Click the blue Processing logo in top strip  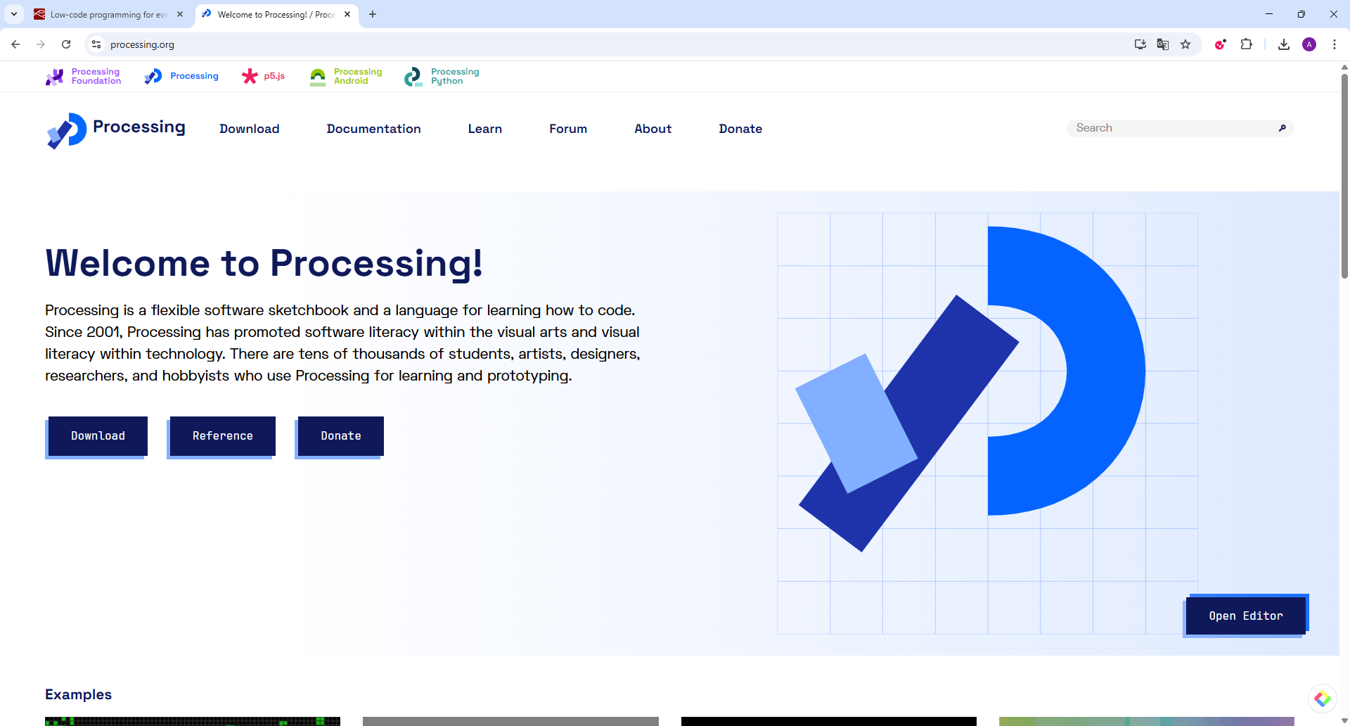pyautogui.click(x=153, y=76)
